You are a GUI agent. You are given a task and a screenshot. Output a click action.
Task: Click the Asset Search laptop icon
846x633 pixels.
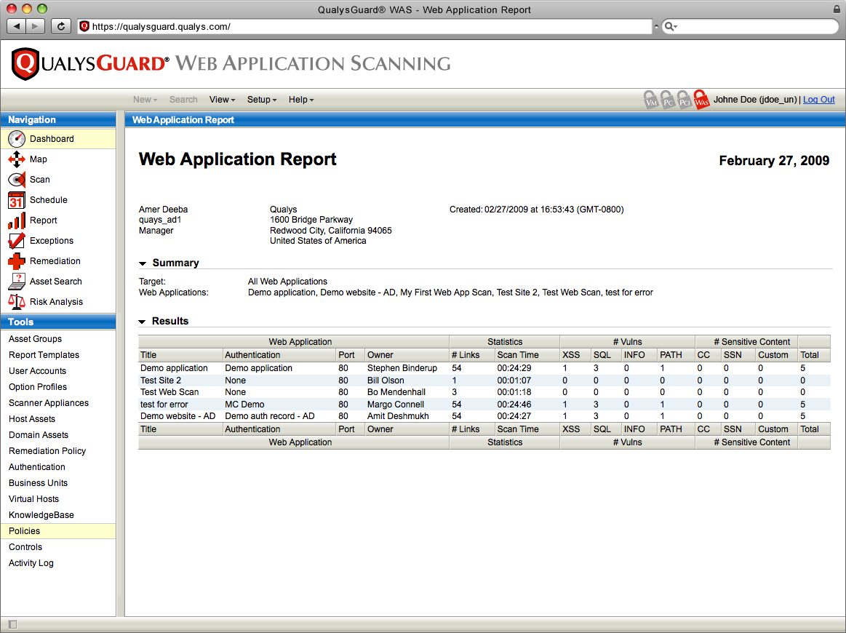pos(17,282)
